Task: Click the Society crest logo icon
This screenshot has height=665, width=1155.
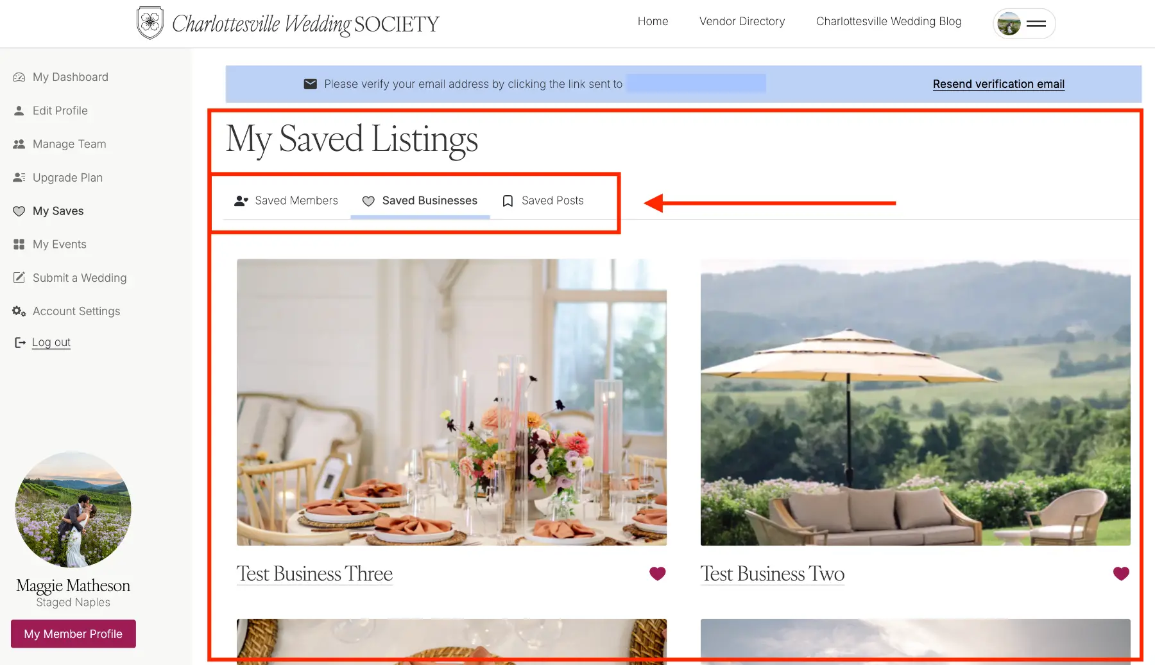Action: point(150,23)
